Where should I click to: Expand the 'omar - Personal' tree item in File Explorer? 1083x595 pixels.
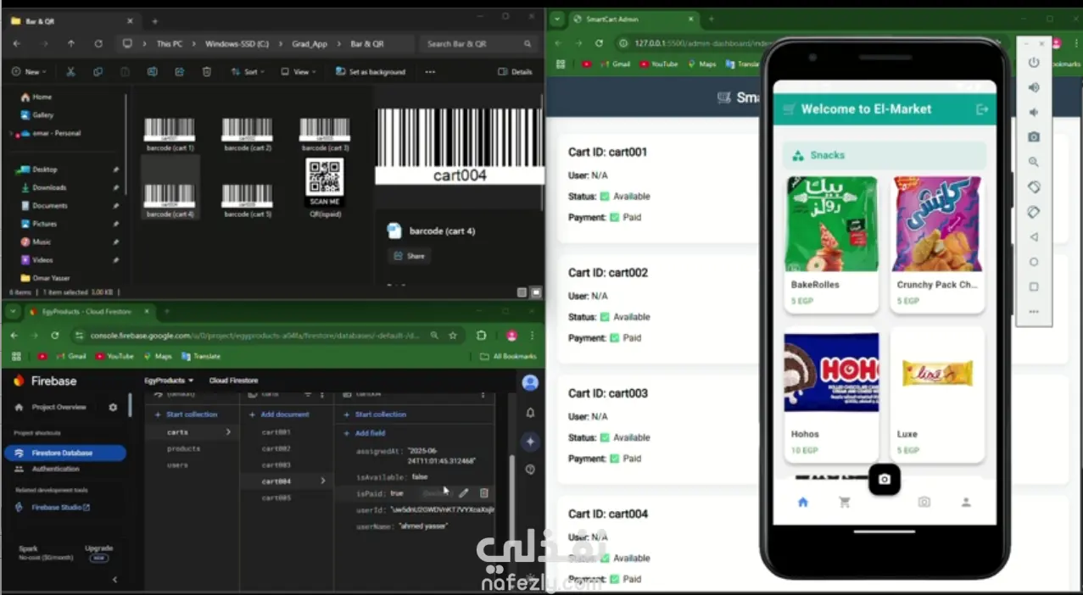(x=10, y=133)
